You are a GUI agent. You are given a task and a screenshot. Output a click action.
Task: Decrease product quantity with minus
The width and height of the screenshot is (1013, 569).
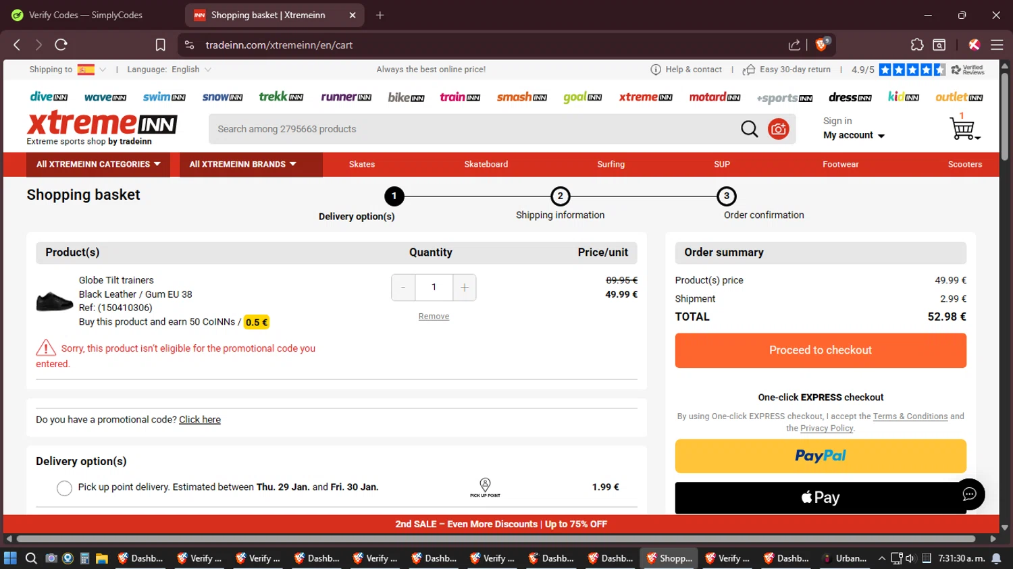click(403, 288)
